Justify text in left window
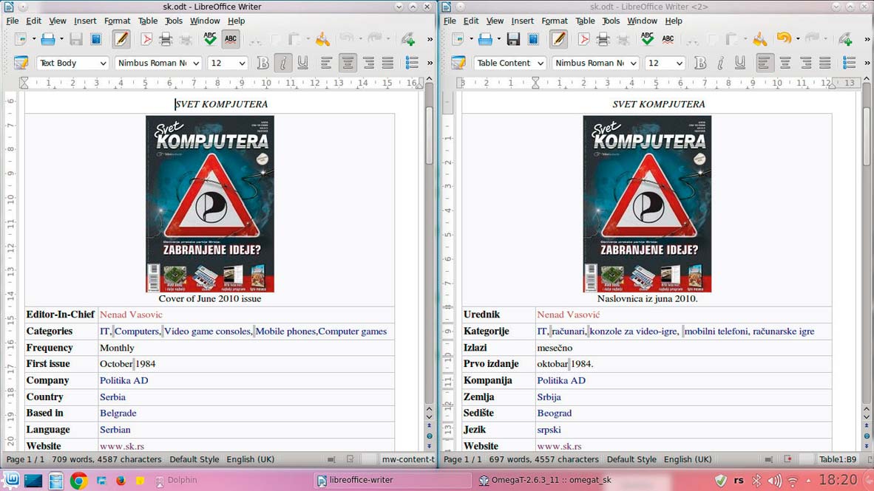The width and height of the screenshot is (874, 491). point(388,63)
